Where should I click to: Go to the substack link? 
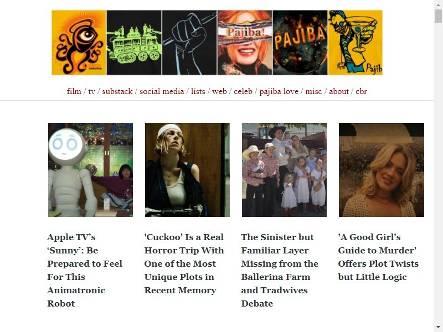click(x=117, y=91)
